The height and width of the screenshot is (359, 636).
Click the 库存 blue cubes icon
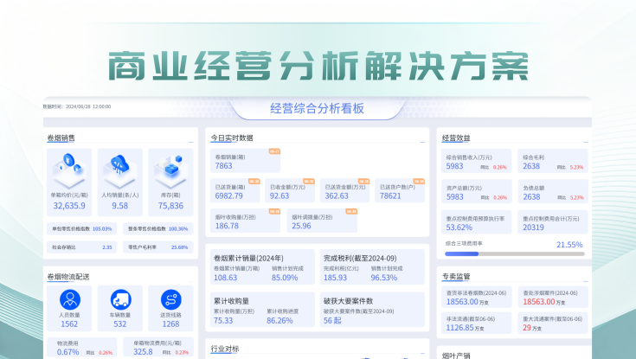(170, 164)
